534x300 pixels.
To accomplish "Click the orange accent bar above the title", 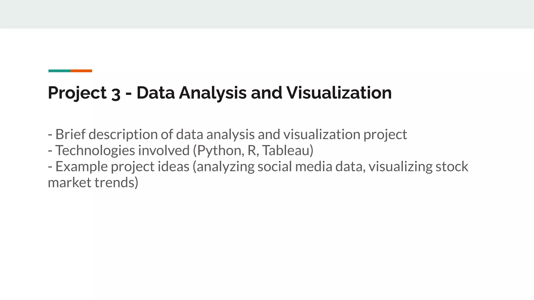I will 81,71.
